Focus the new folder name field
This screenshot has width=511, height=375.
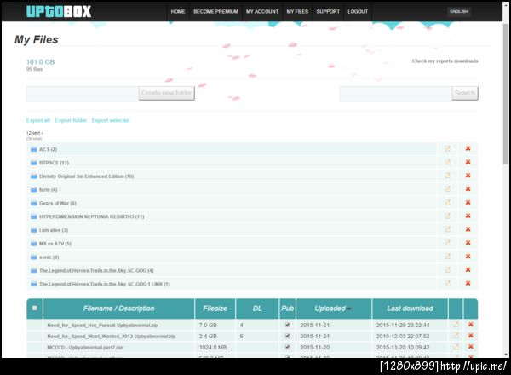83,94
